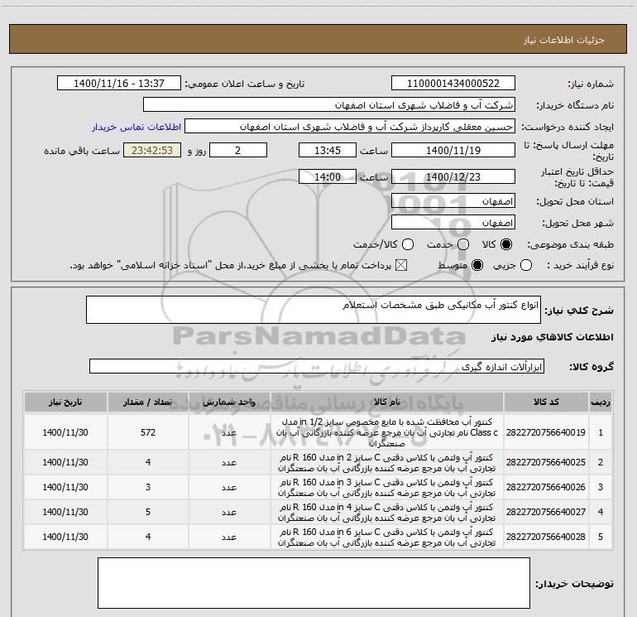Click the request creator name field
The height and width of the screenshot is (617, 637).
350,127
